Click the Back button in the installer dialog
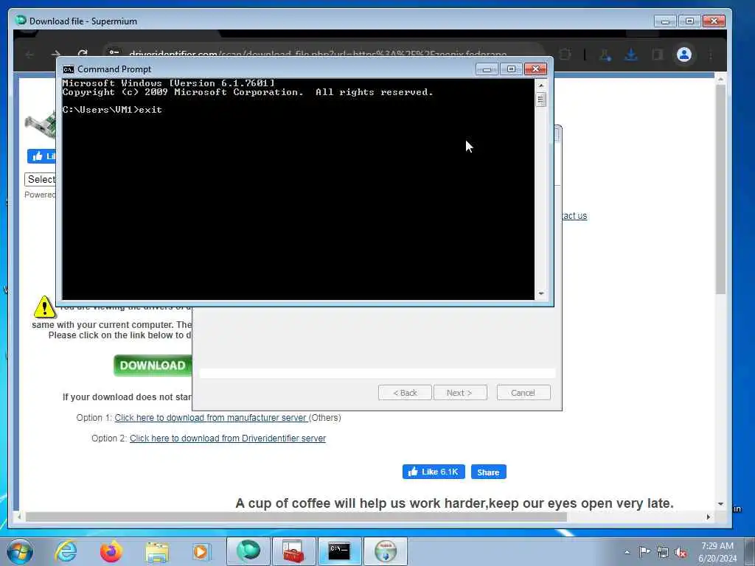 point(405,393)
